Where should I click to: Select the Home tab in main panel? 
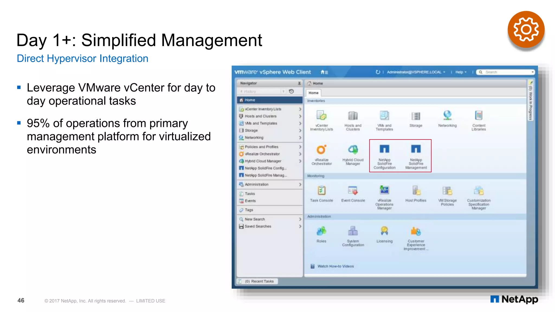click(x=314, y=93)
